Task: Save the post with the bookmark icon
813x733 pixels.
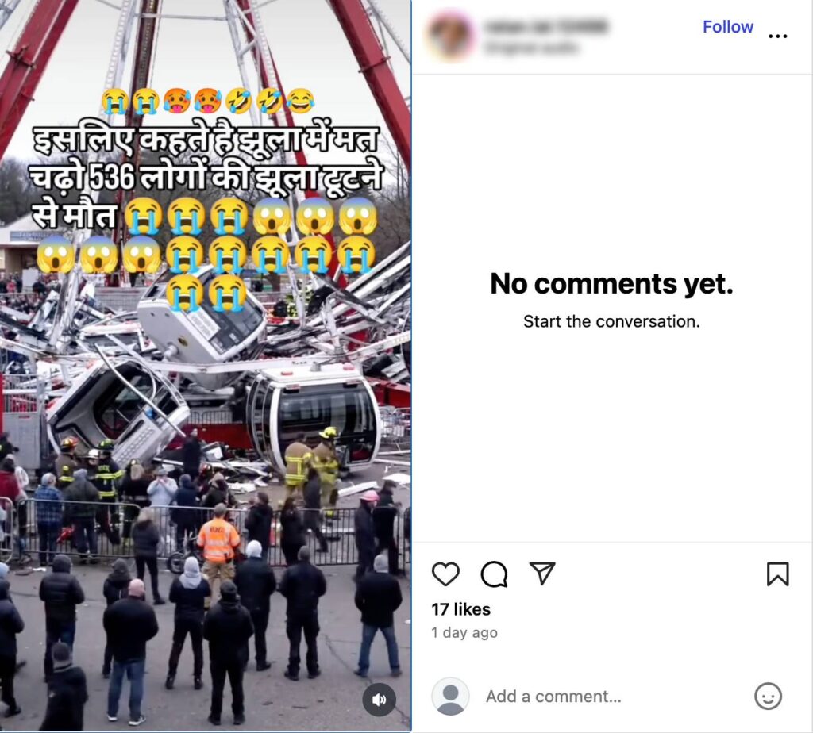Action: click(778, 574)
